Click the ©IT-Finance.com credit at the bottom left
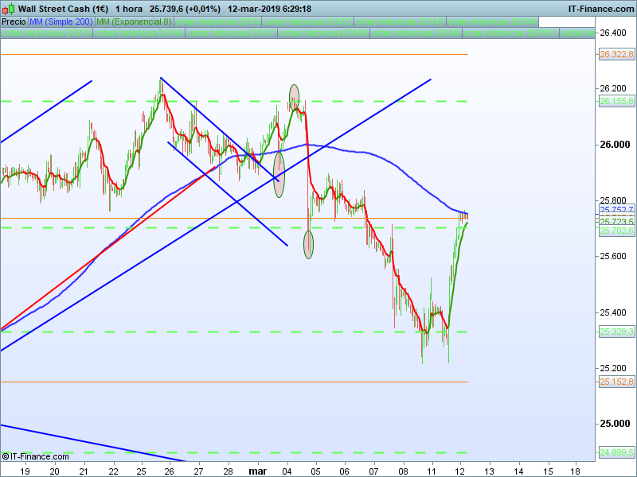637x477 pixels. click(35, 456)
